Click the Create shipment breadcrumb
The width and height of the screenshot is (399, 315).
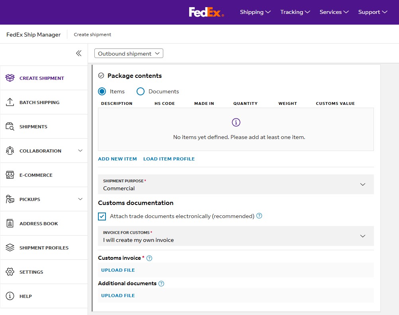coord(92,35)
